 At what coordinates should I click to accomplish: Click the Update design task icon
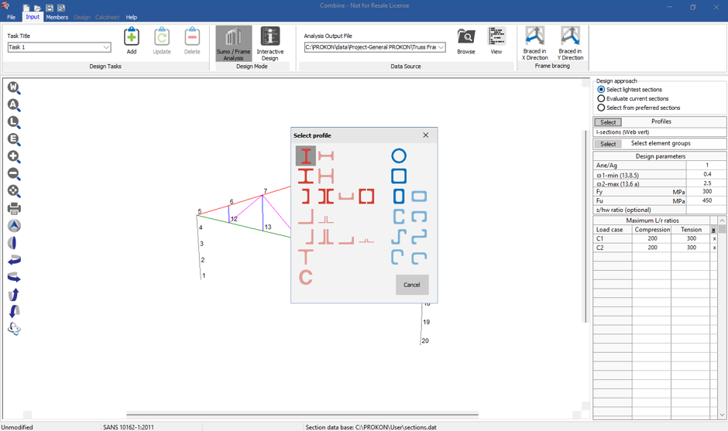click(x=162, y=41)
